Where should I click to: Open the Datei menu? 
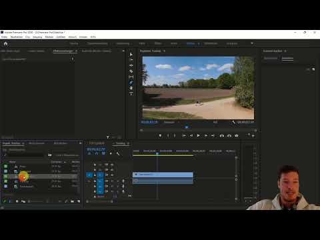4,37
